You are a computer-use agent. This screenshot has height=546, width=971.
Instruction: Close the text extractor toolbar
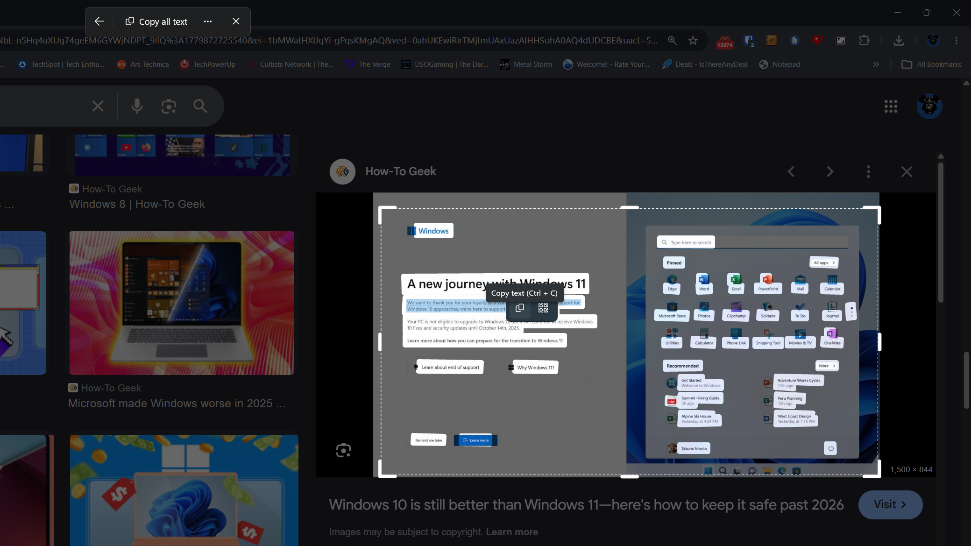coord(236,21)
